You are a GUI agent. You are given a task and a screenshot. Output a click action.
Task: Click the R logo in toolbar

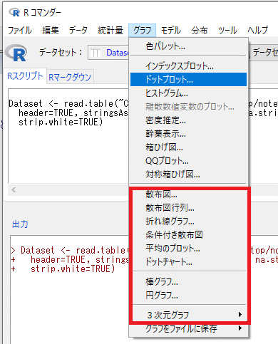[16, 53]
